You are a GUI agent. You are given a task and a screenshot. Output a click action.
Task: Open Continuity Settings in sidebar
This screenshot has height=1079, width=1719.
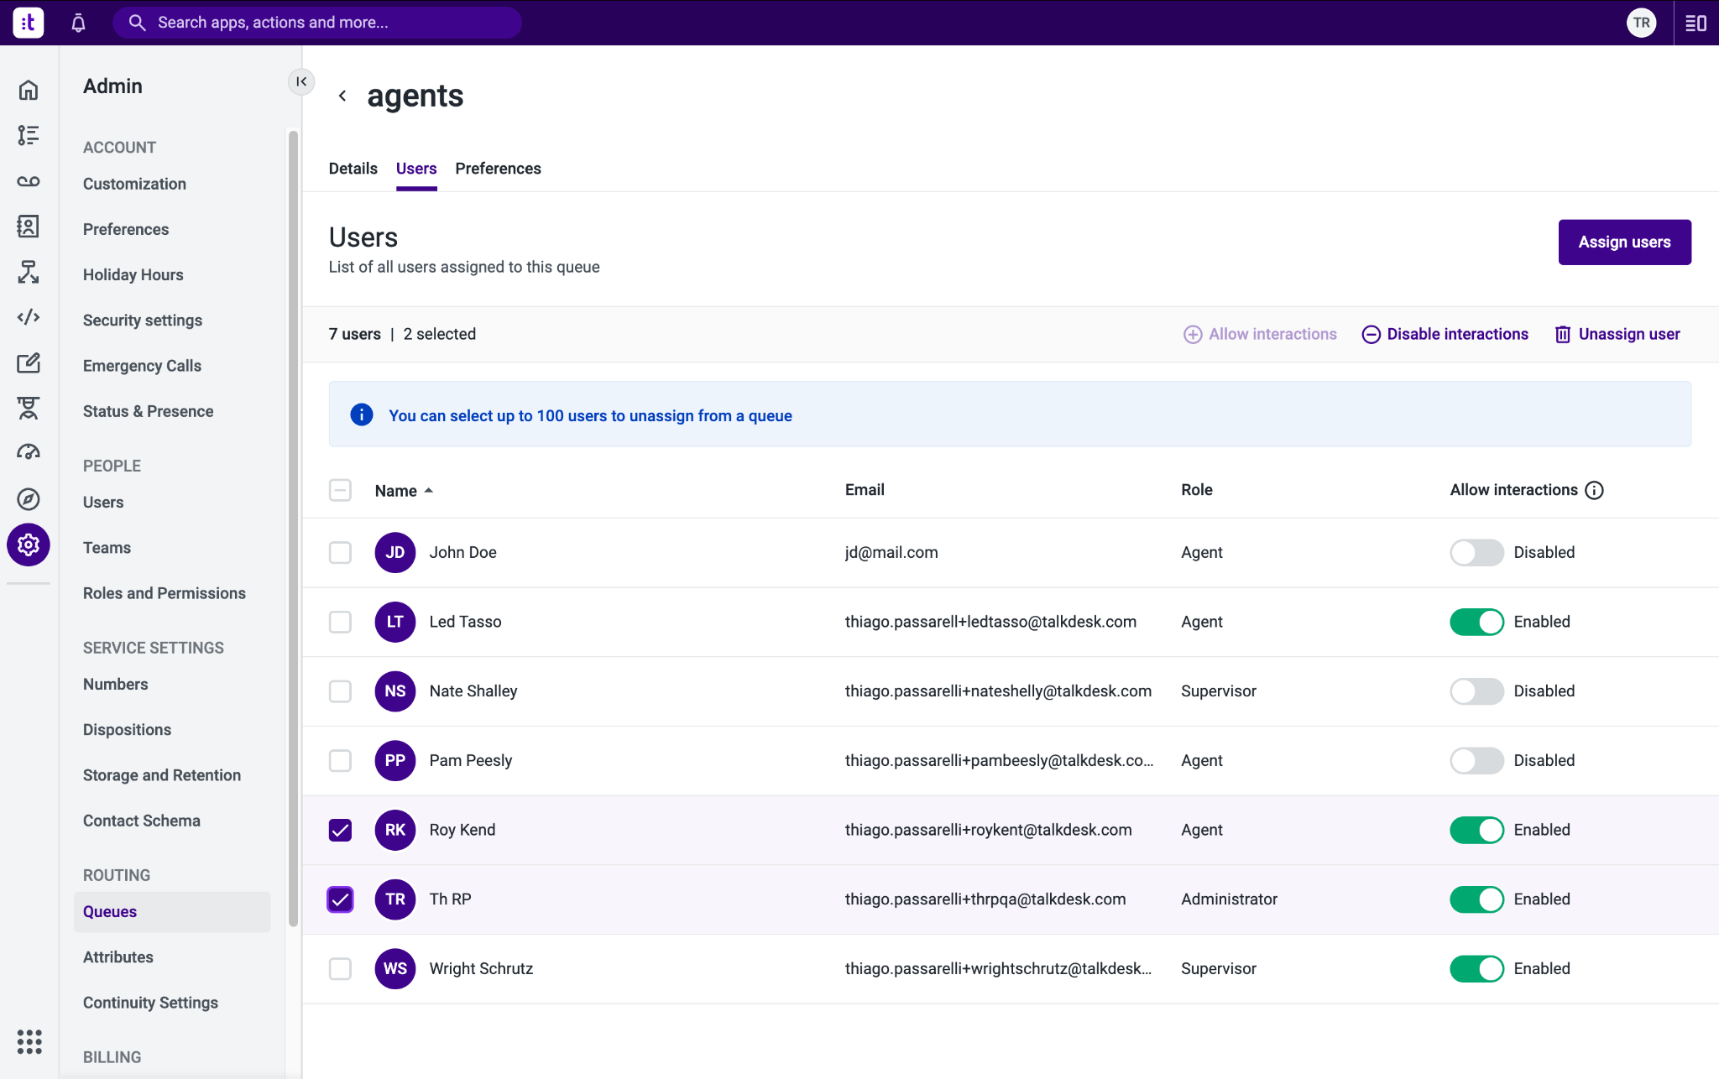point(150,1003)
